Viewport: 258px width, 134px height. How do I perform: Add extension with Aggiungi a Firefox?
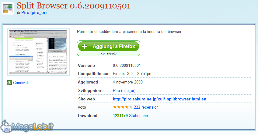(109, 46)
